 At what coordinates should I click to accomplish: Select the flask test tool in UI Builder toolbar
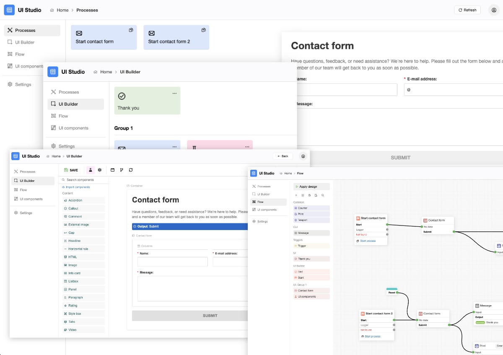point(91,170)
